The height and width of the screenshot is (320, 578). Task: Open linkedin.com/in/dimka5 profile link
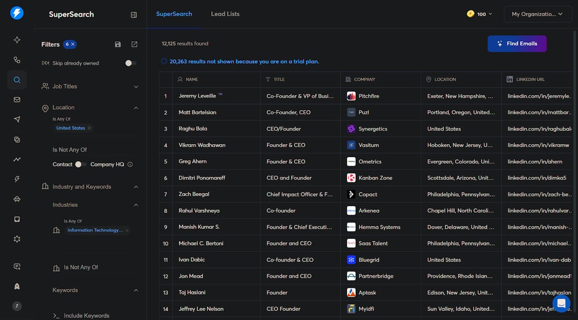(537, 178)
